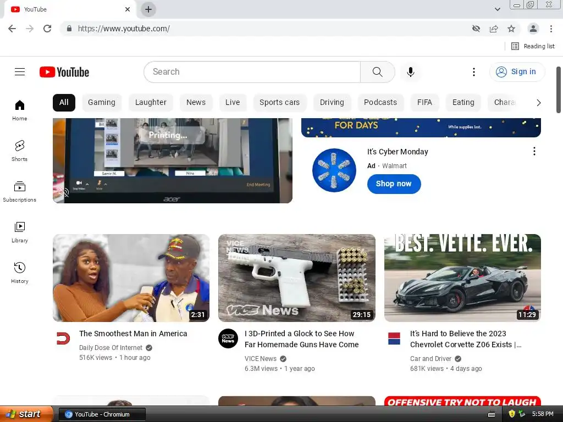Open Car and Driver channel name link

[x=431, y=359]
